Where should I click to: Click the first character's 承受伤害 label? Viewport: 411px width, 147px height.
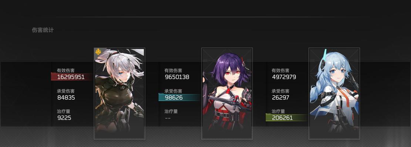point(66,91)
